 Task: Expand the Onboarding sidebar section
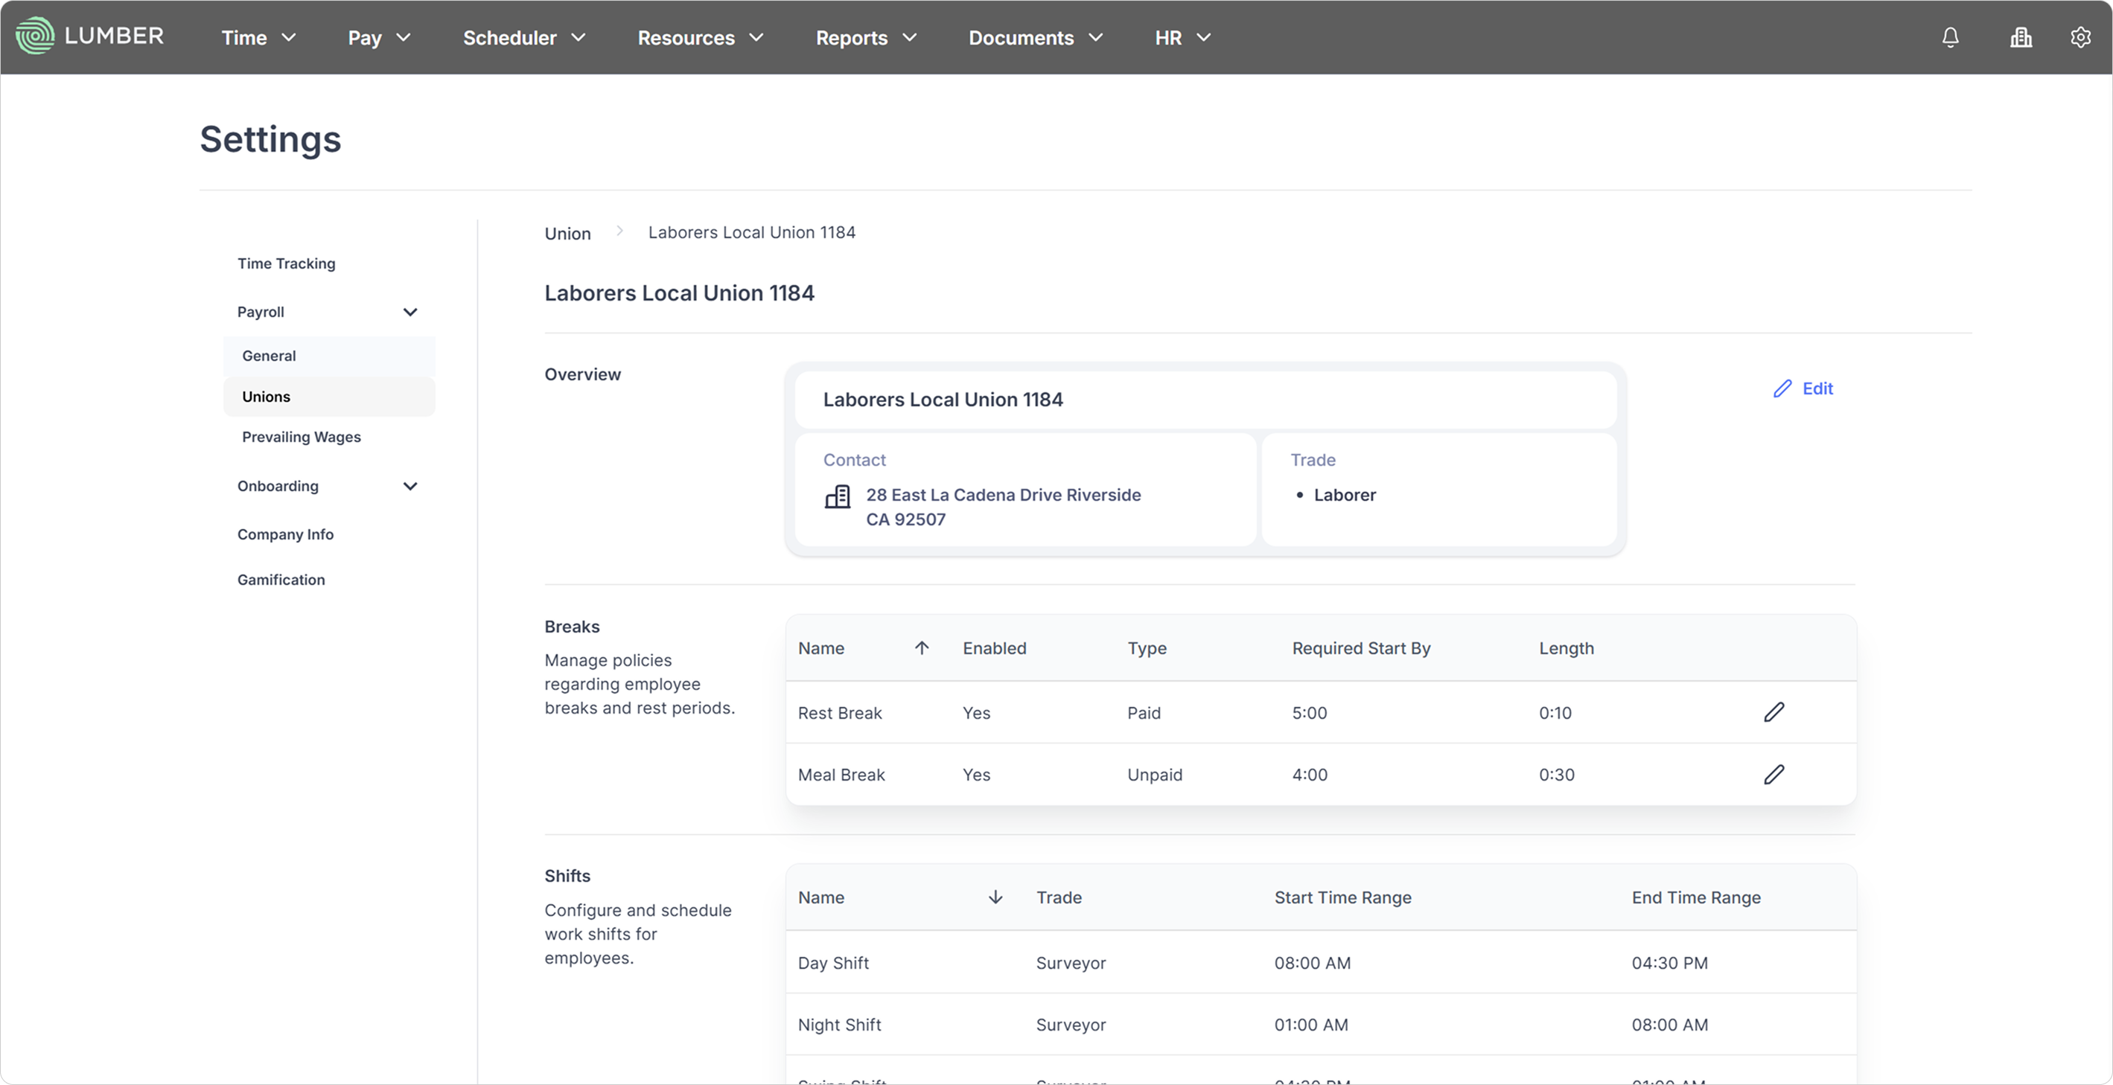pos(410,487)
